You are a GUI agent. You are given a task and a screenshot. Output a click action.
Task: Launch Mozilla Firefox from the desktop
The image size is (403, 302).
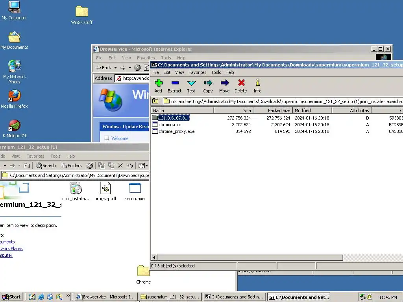point(15,99)
